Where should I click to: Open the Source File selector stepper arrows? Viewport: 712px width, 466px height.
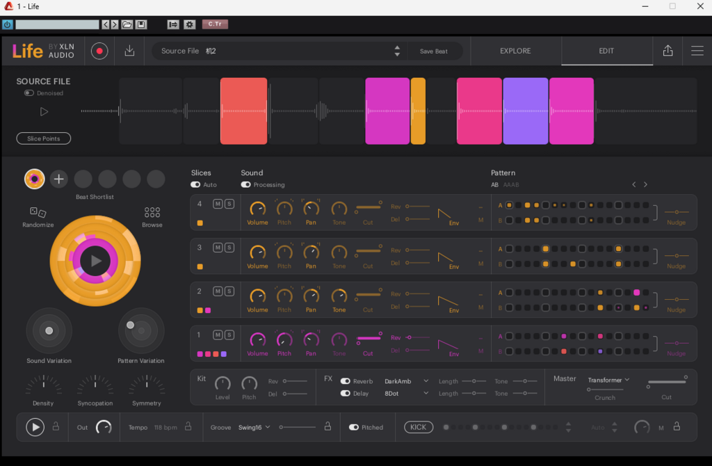(397, 51)
